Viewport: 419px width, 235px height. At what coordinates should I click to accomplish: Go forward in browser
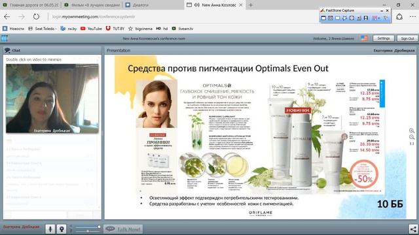tap(22, 16)
